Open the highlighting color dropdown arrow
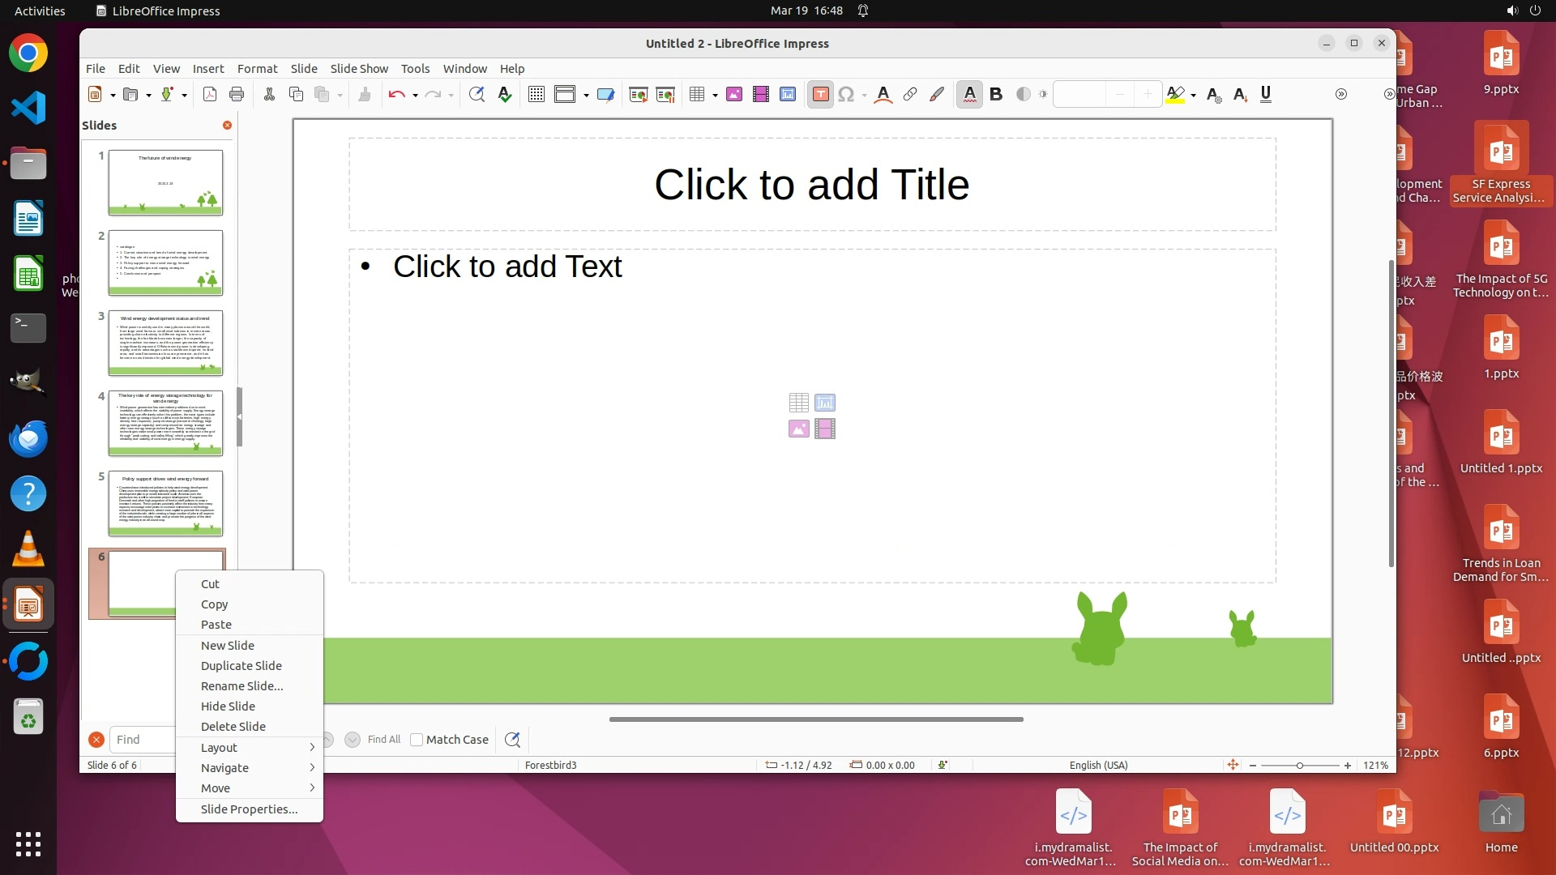This screenshot has width=1556, height=875. [1194, 96]
